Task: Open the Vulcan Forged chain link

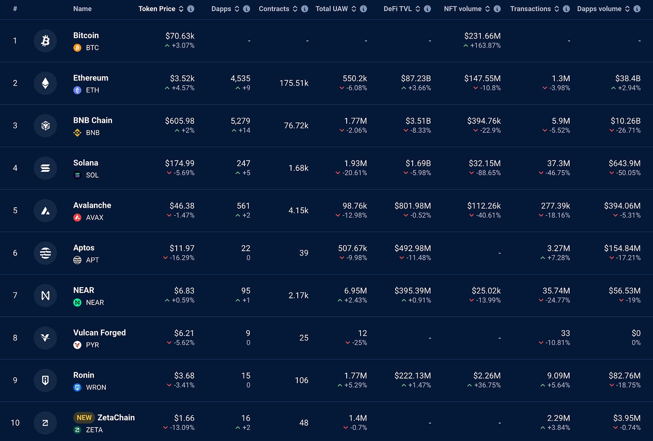Action: pos(100,332)
